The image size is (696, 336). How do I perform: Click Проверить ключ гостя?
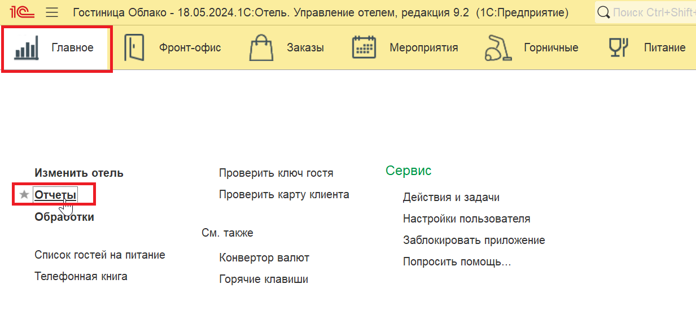[276, 173]
